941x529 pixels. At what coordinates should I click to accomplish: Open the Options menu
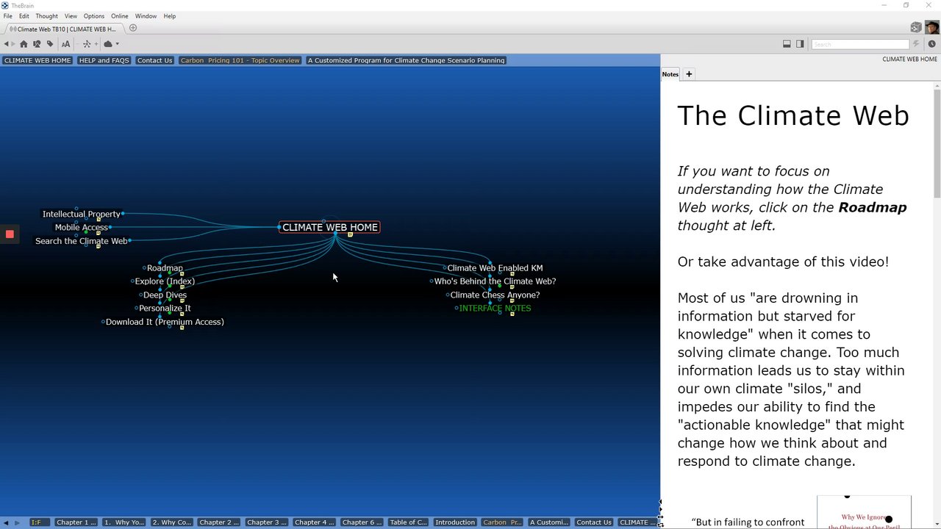(93, 16)
